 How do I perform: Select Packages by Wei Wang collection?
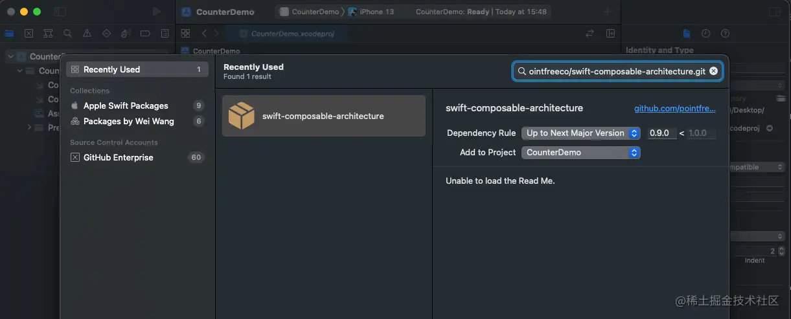(137, 121)
